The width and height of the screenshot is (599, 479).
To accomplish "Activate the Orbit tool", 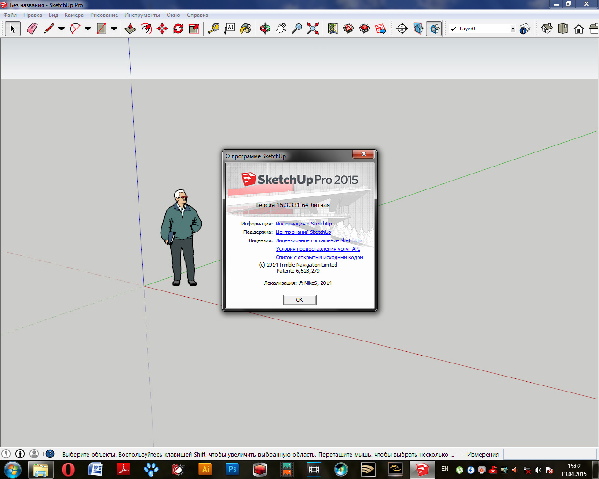I will pos(265,29).
